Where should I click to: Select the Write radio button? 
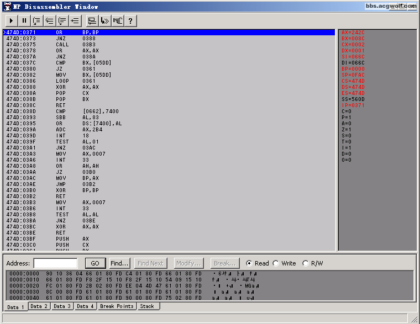coord(276,263)
